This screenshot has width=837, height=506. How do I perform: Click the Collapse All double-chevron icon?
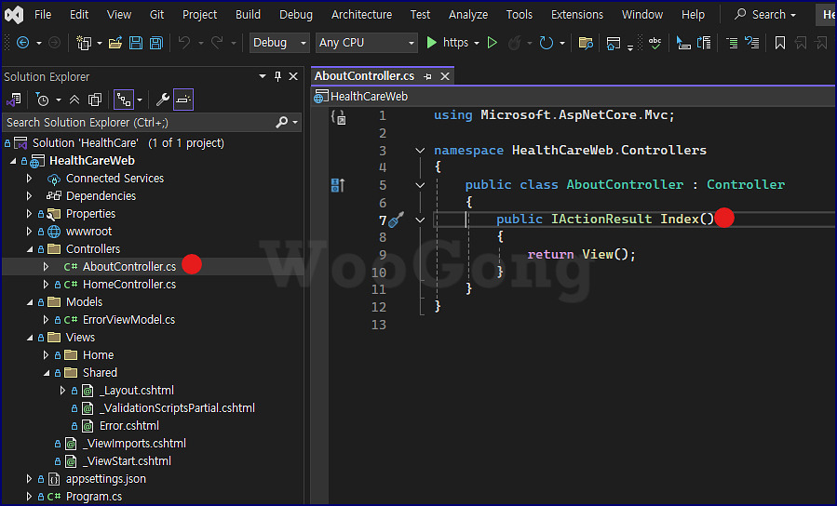click(74, 100)
